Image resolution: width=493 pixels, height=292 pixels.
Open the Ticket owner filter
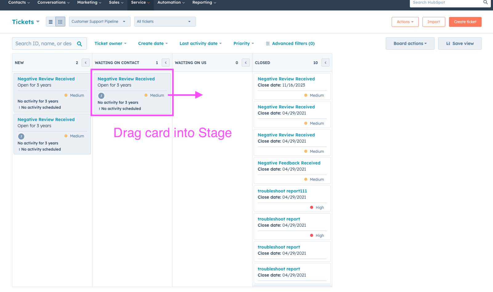110,43
